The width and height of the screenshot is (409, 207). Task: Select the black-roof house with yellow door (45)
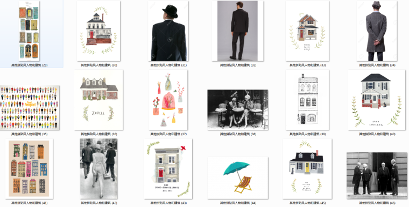coord(307,169)
